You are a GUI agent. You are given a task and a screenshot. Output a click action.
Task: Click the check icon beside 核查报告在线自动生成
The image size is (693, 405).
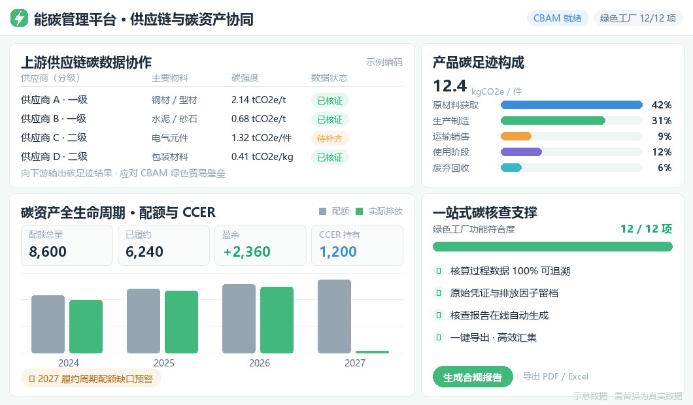tap(439, 316)
